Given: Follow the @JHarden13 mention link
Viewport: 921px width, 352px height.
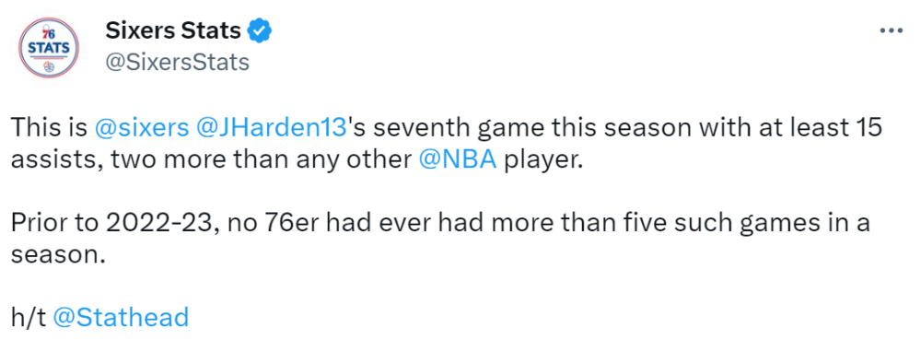Looking at the screenshot, I should coord(272,127).
